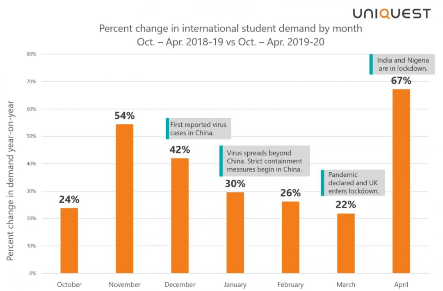
Task: Click the orange April bar
Action: point(401,181)
